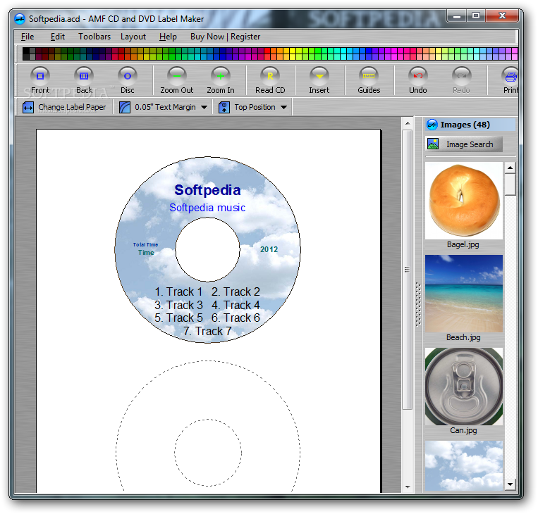538x514 pixels.
Task: Click the Zoom Out button
Action: [x=177, y=80]
